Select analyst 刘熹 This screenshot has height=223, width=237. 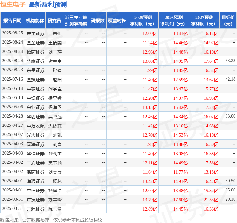click(57, 144)
